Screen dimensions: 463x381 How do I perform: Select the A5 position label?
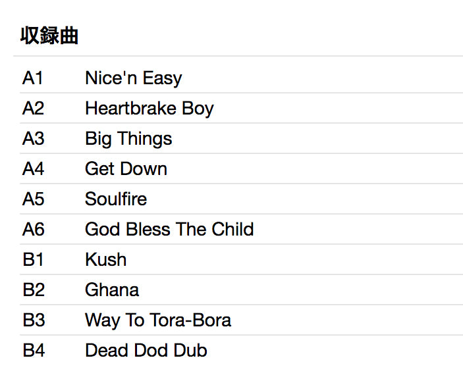point(33,199)
